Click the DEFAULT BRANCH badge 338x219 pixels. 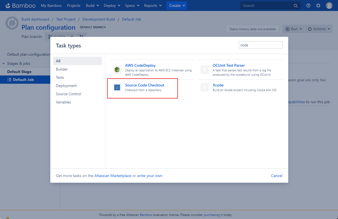click(x=93, y=27)
